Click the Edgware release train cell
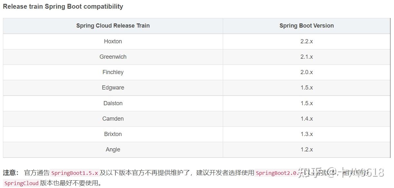Viewport: 394px width, 188px height. coord(113,88)
